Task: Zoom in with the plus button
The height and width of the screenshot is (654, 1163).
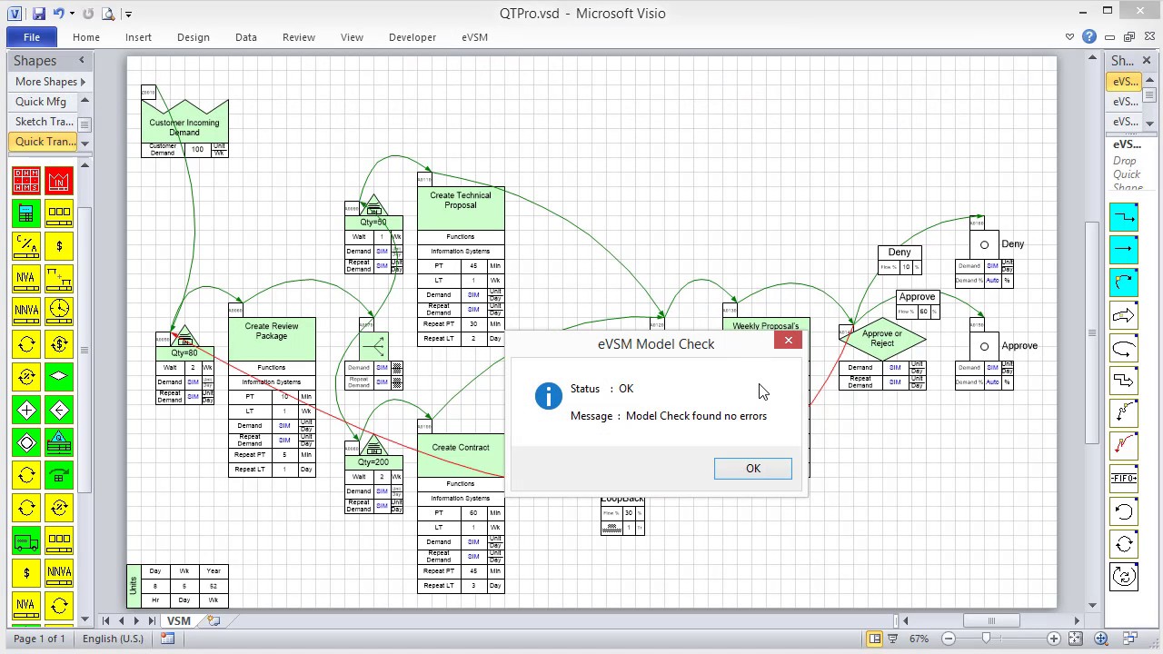Action: pos(1053,639)
